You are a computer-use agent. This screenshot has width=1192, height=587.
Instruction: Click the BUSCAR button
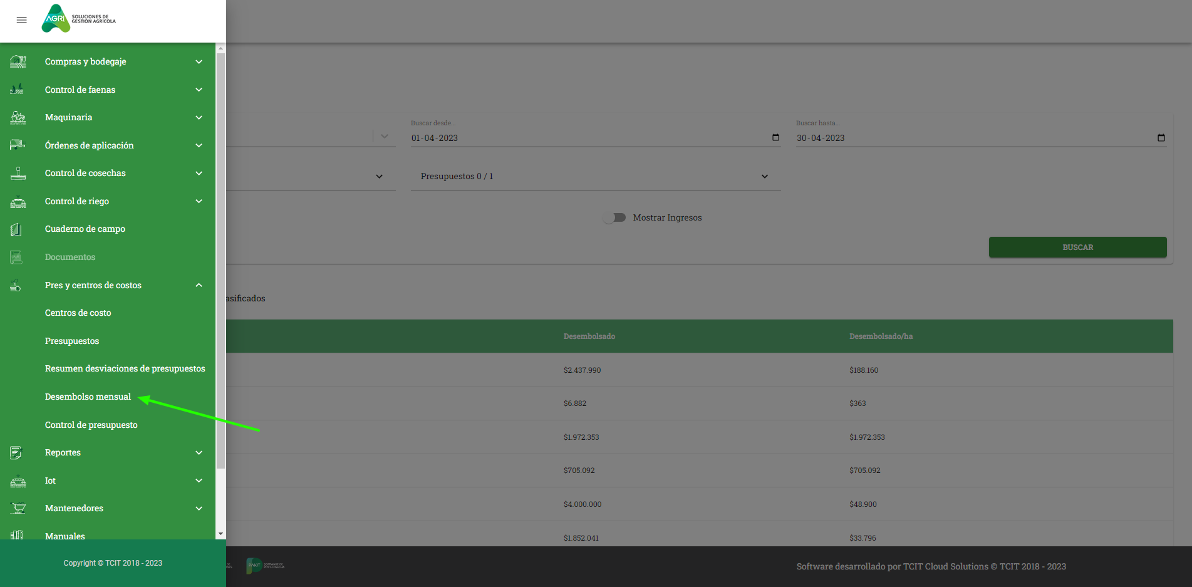[x=1077, y=247]
